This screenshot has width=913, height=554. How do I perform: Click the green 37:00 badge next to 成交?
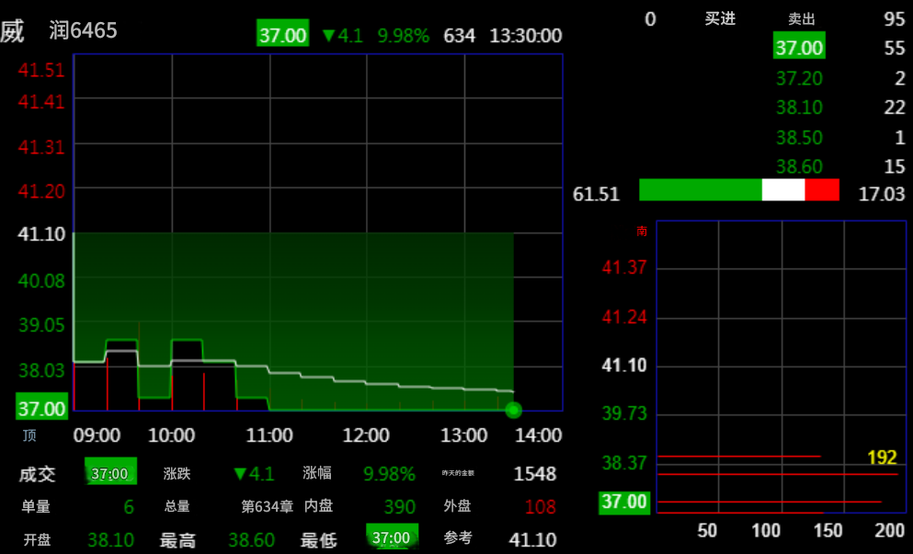coord(110,473)
